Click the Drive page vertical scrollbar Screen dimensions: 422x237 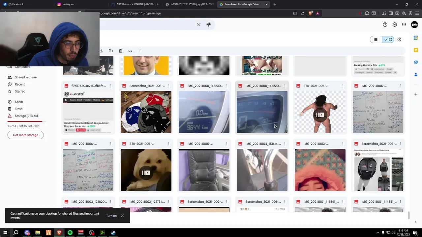[409, 215]
